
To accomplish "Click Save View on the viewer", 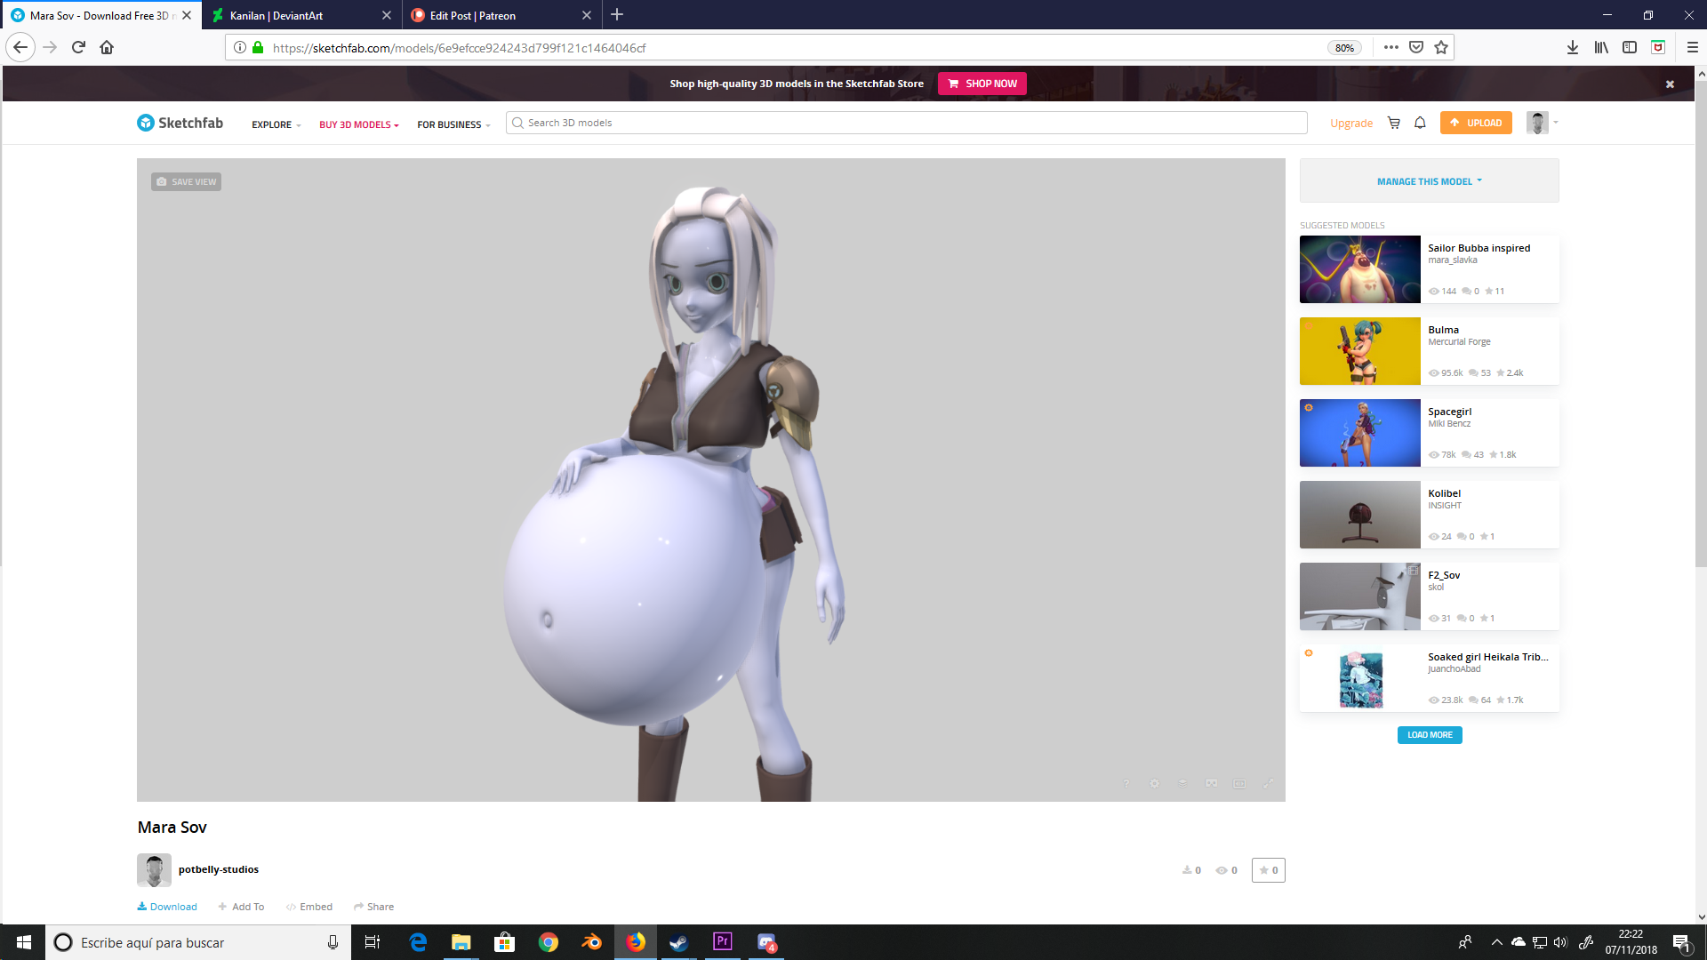I will click(186, 181).
